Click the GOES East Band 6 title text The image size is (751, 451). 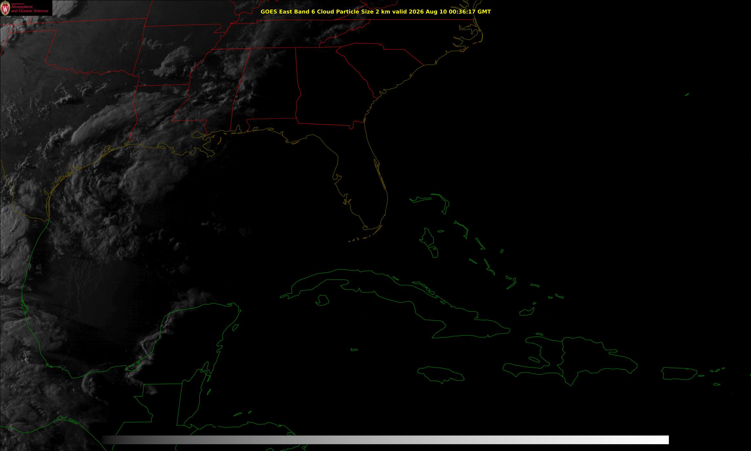pos(376,12)
